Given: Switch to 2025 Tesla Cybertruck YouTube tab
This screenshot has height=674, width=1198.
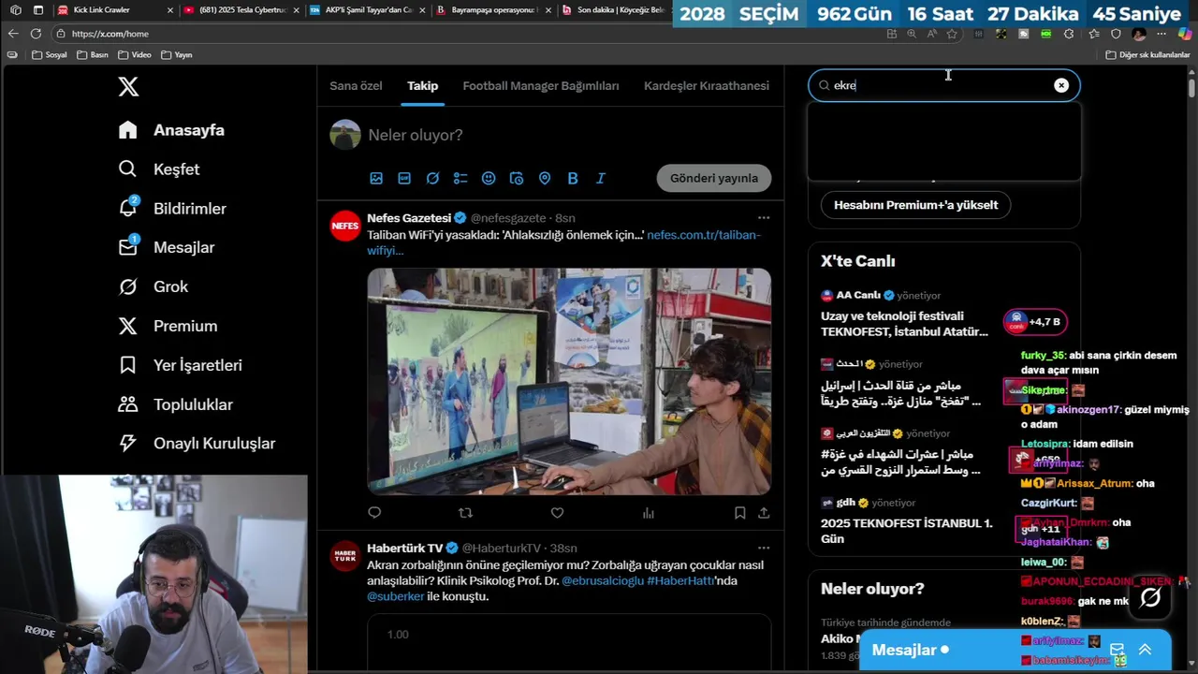Looking at the screenshot, I should 241,10.
